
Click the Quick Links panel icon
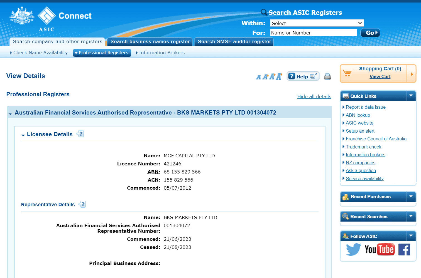pos(346,96)
